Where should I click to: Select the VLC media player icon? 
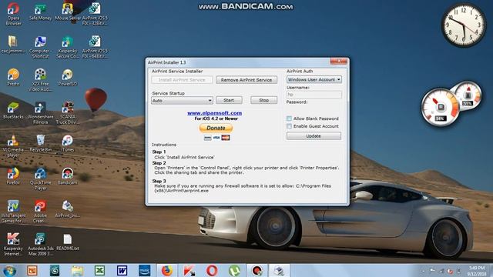13,145
